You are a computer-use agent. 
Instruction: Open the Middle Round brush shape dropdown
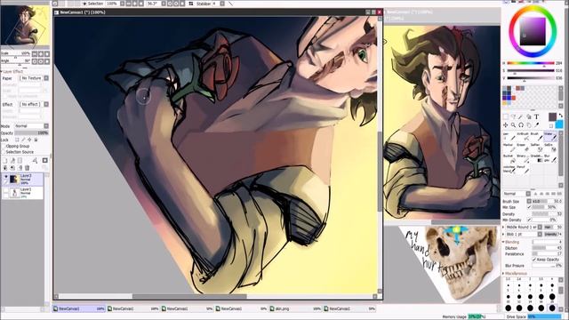[540, 227]
